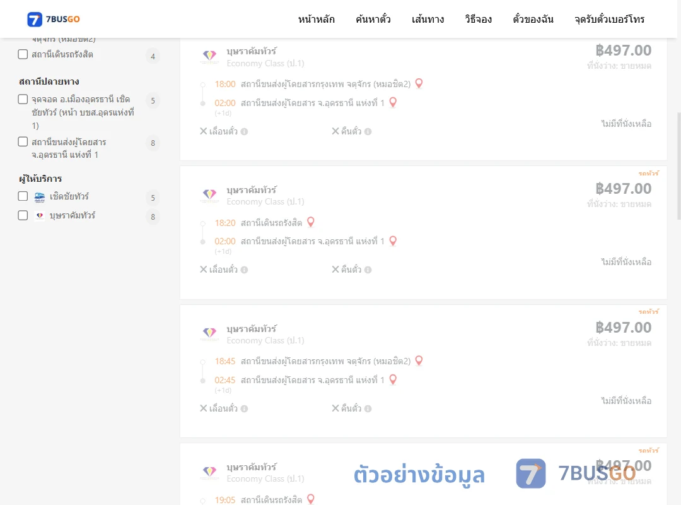The width and height of the screenshot is (681, 505).
Task: Click ไม่มีที่นั่งเหลือ on the 18:20 trip
Action: pos(626,262)
